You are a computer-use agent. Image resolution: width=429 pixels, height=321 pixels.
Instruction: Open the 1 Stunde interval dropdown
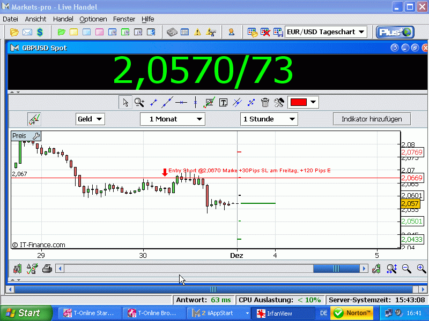click(269, 119)
